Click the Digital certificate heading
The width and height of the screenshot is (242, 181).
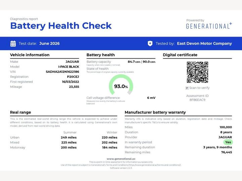point(180,55)
